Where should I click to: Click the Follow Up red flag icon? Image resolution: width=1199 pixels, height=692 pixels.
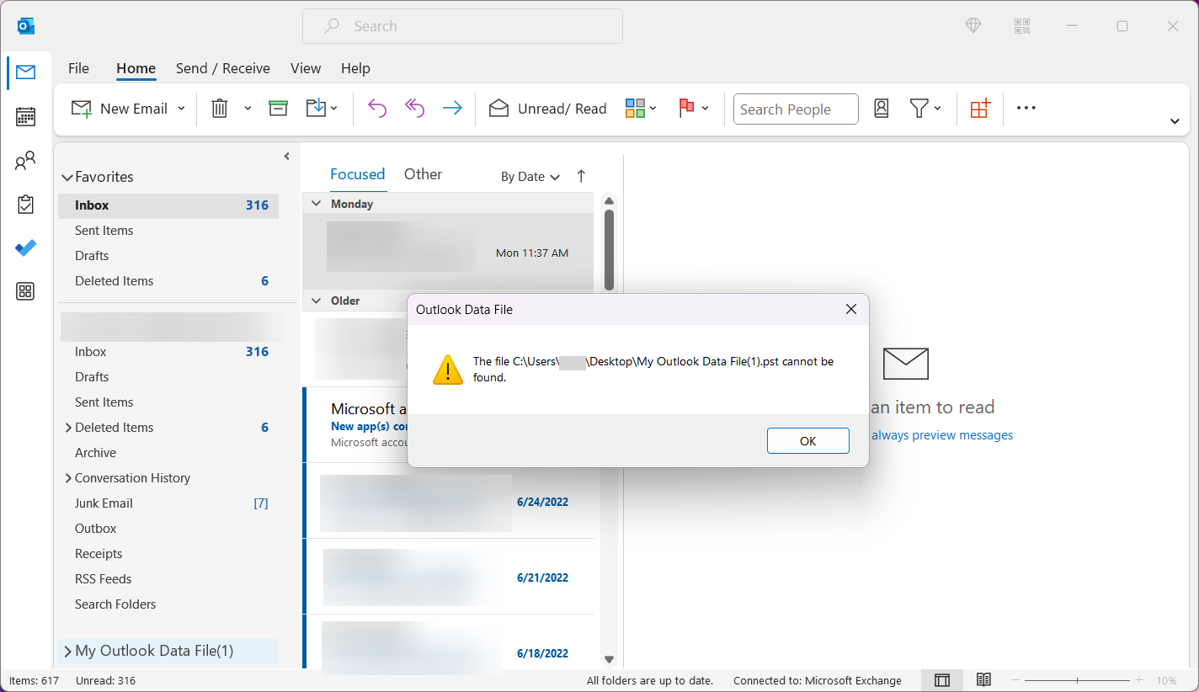(x=686, y=109)
